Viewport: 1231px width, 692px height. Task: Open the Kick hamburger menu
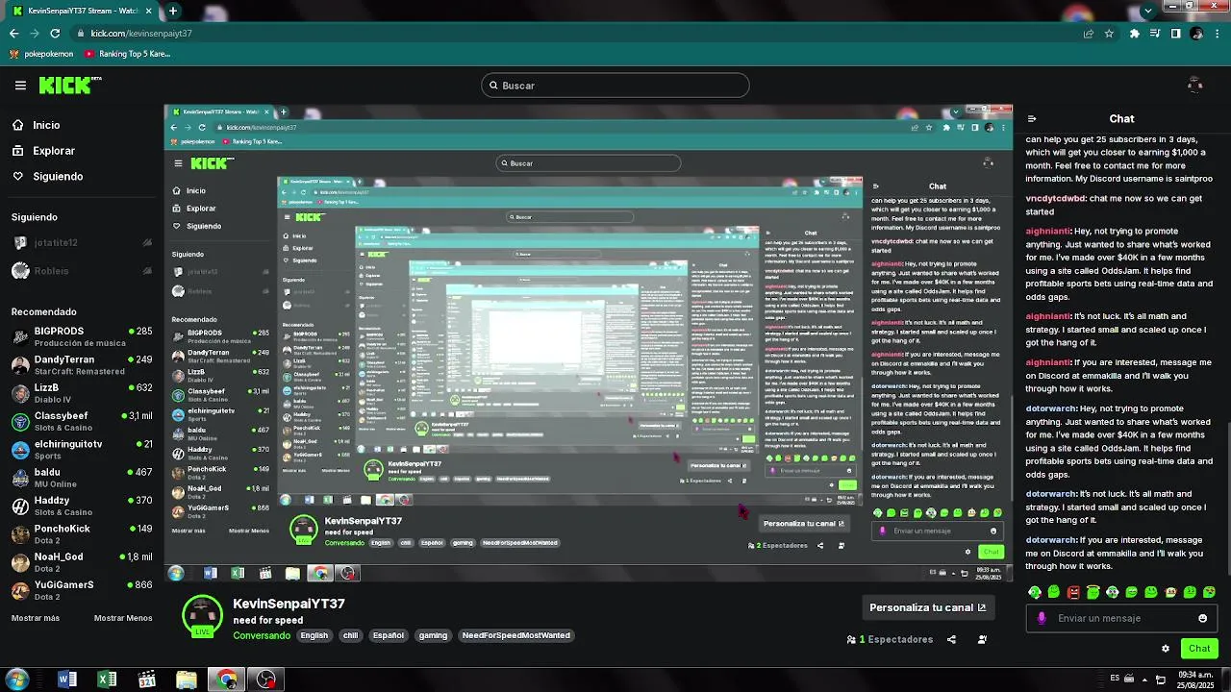[20, 86]
